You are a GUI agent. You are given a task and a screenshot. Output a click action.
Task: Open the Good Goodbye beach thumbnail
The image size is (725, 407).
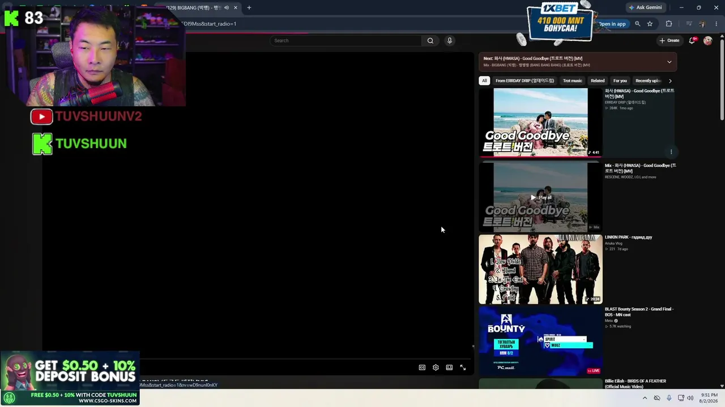pos(540,122)
